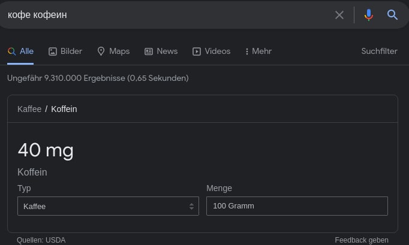
Task: Click the Maps pin icon
Action: pyautogui.click(x=101, y=52)
